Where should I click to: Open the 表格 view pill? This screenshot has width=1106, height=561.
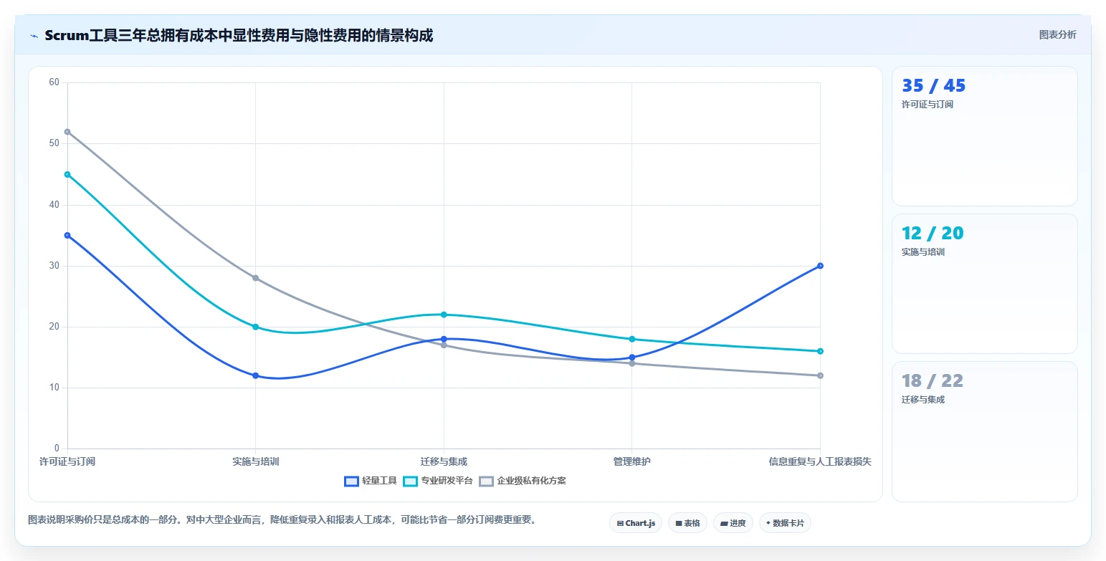pos(687,523)
